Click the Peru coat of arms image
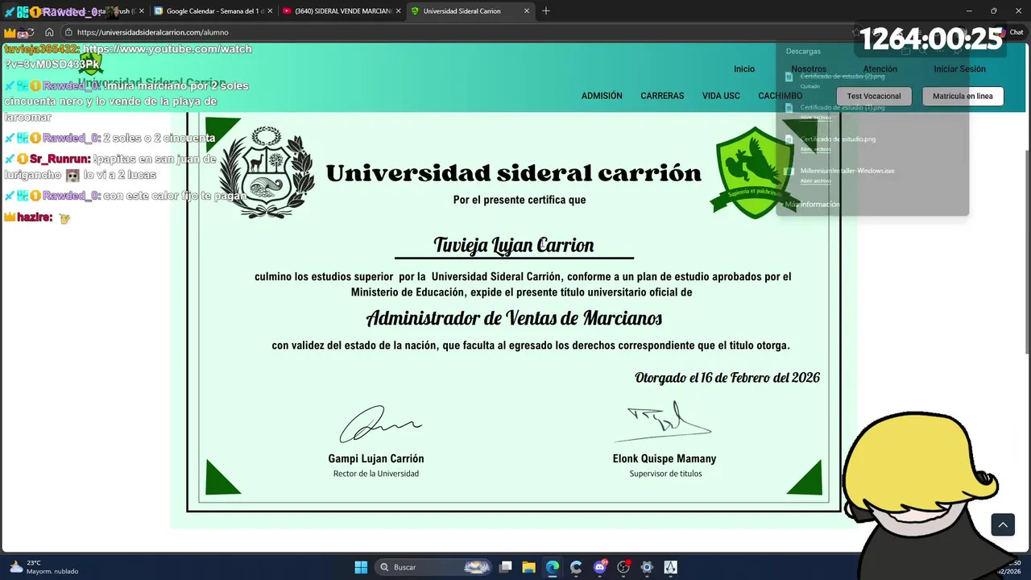Viewport: 1031px width, 580px height. [267, 172]
